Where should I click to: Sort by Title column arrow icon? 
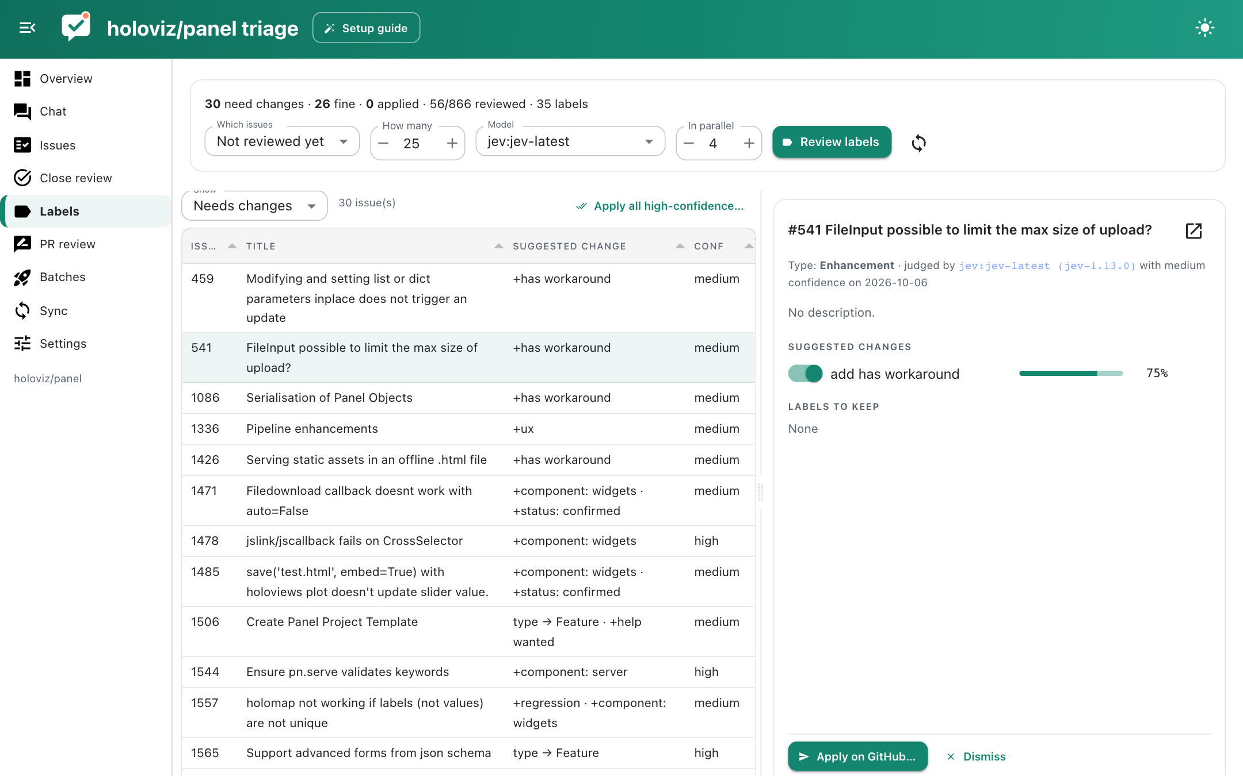coord(498,246)
